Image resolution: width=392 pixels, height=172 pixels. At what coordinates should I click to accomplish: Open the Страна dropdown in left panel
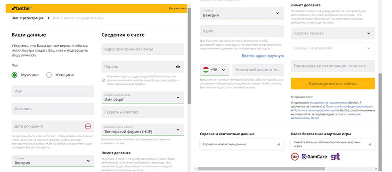tap(53, 161)
